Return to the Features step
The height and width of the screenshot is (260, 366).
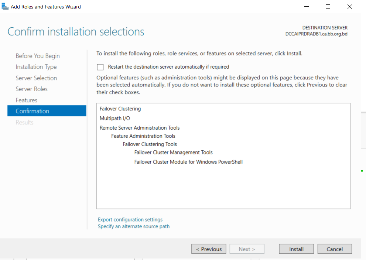26,100
